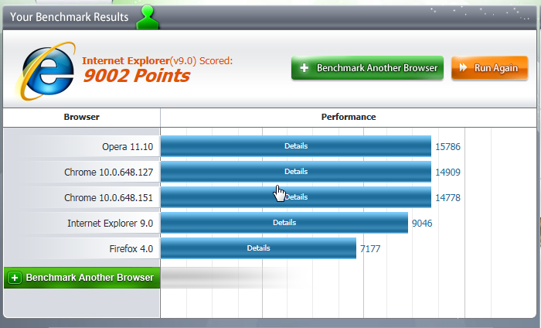The width and height of the screenshot is (541, 328).
Task: Click the Internet Explorer(v9.0) Scored text
Action: [157, 61]
